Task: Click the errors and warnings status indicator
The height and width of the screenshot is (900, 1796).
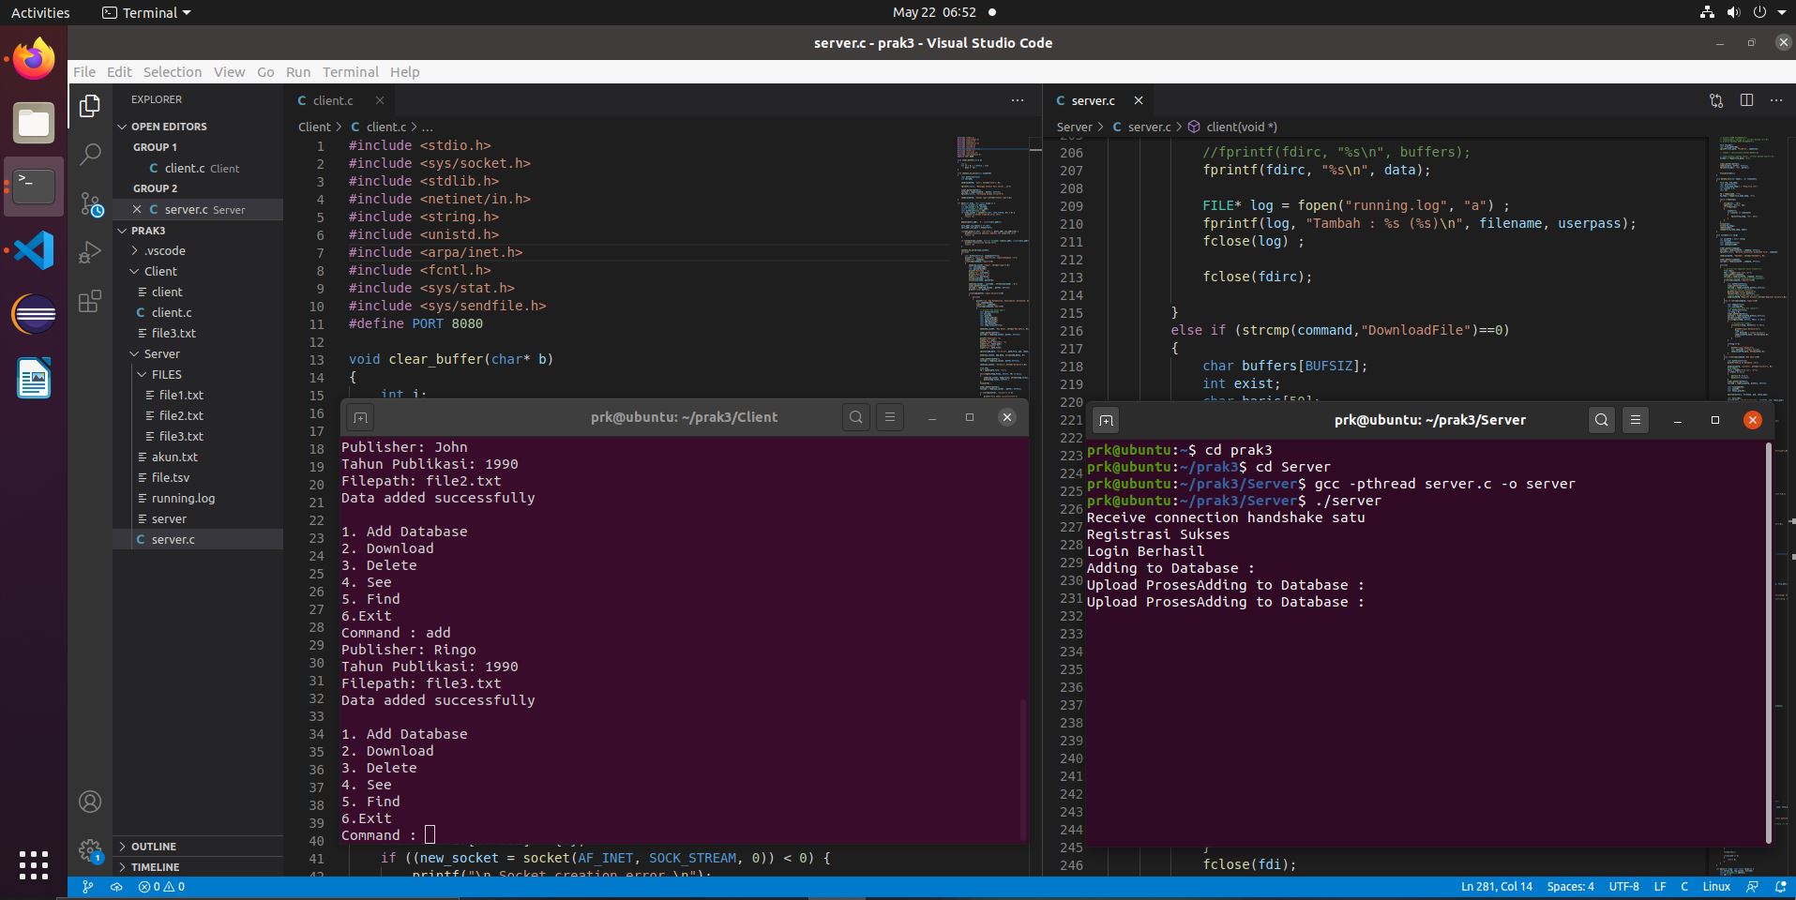Action: [x=161, y=886]
